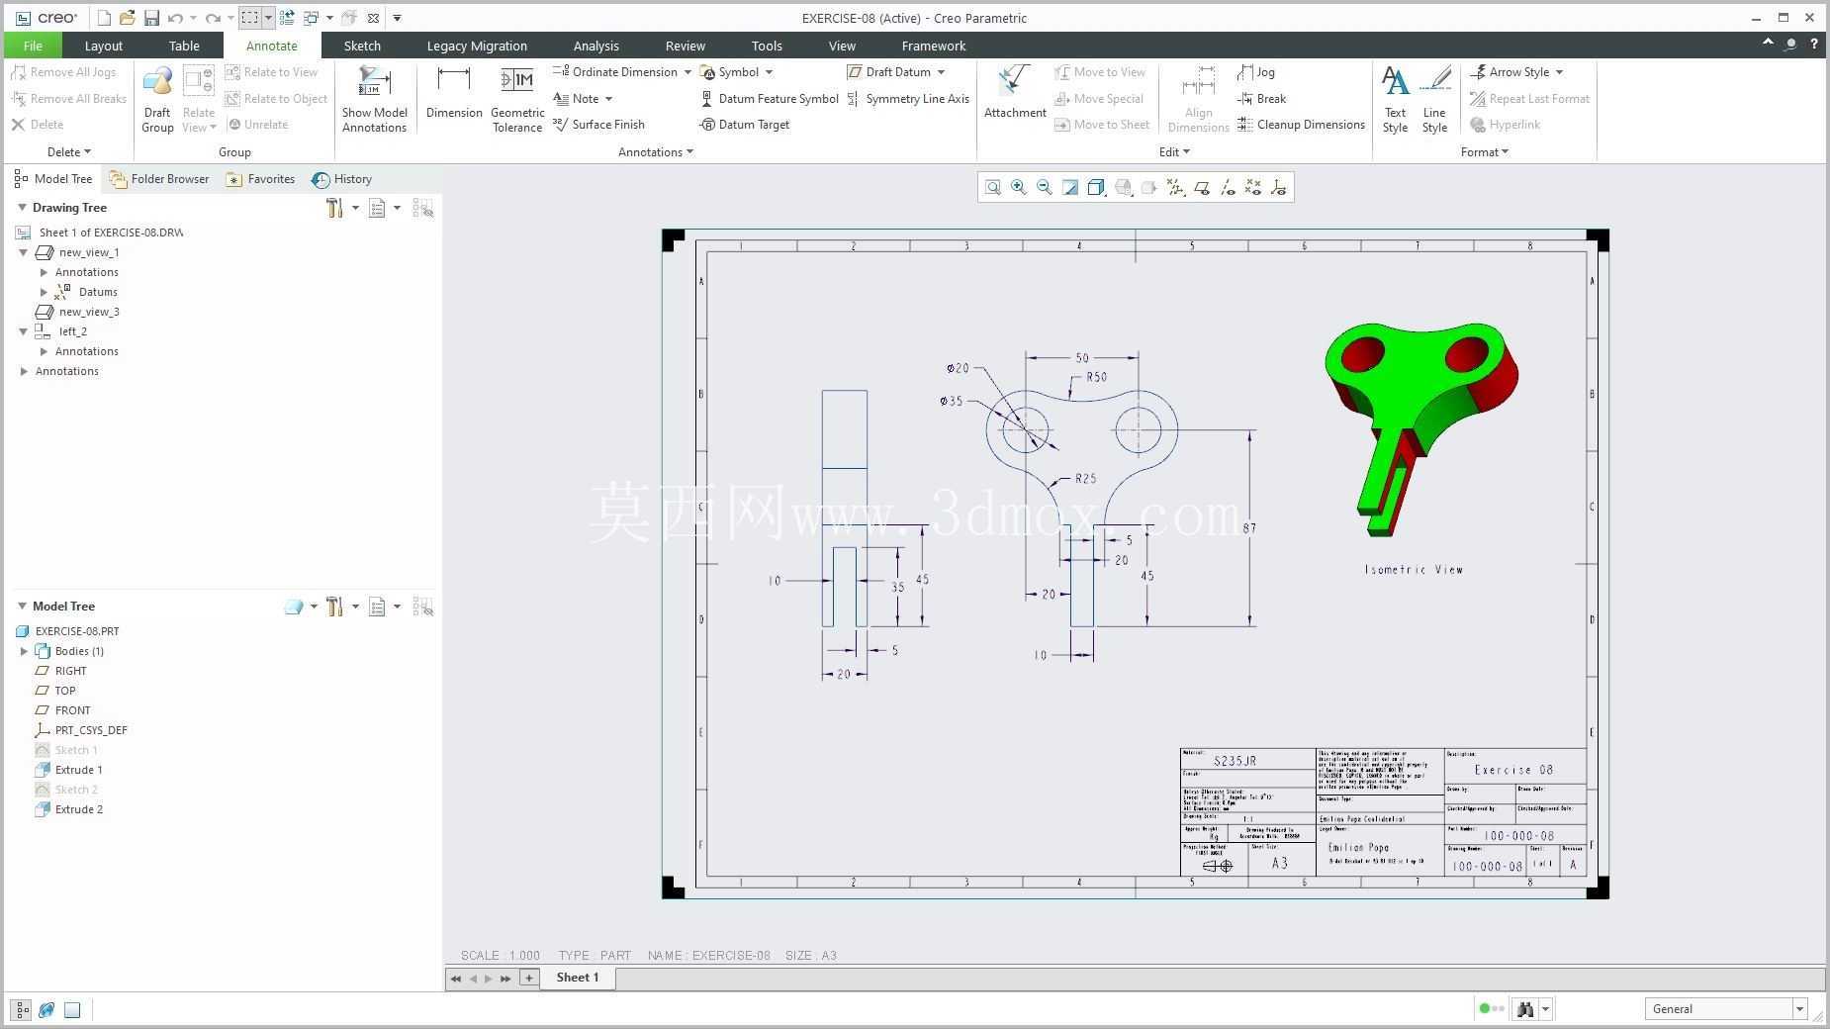Click the Jog tool
1830x1029 pixels.
point(1256,72)
